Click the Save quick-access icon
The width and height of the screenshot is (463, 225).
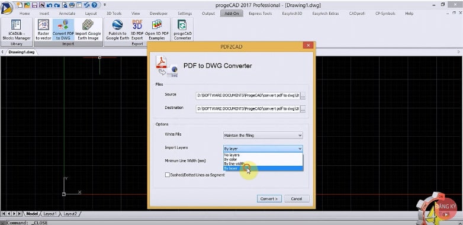coord(34,5)
